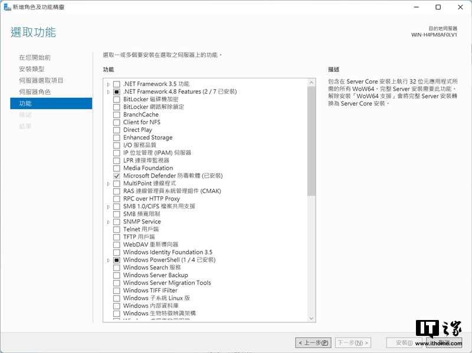The image size is (472, 353).
Task: Click the scroll-down arrow of features list
Action: tap(312, 318)
